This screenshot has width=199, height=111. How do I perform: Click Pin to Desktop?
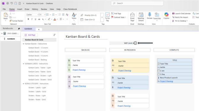(x=180, y=21)
